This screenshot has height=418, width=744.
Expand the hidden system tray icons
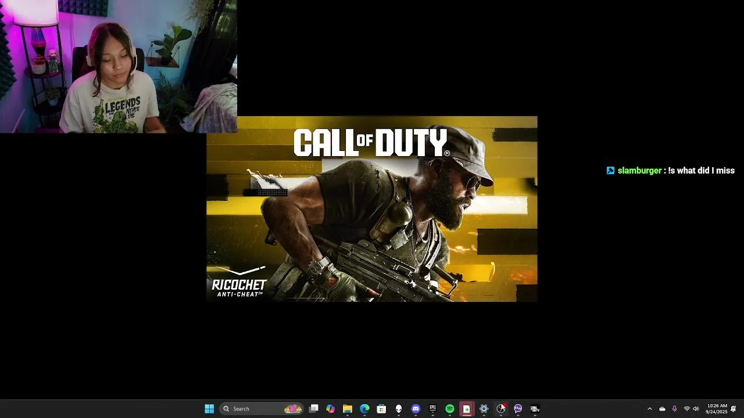(650, 409)
